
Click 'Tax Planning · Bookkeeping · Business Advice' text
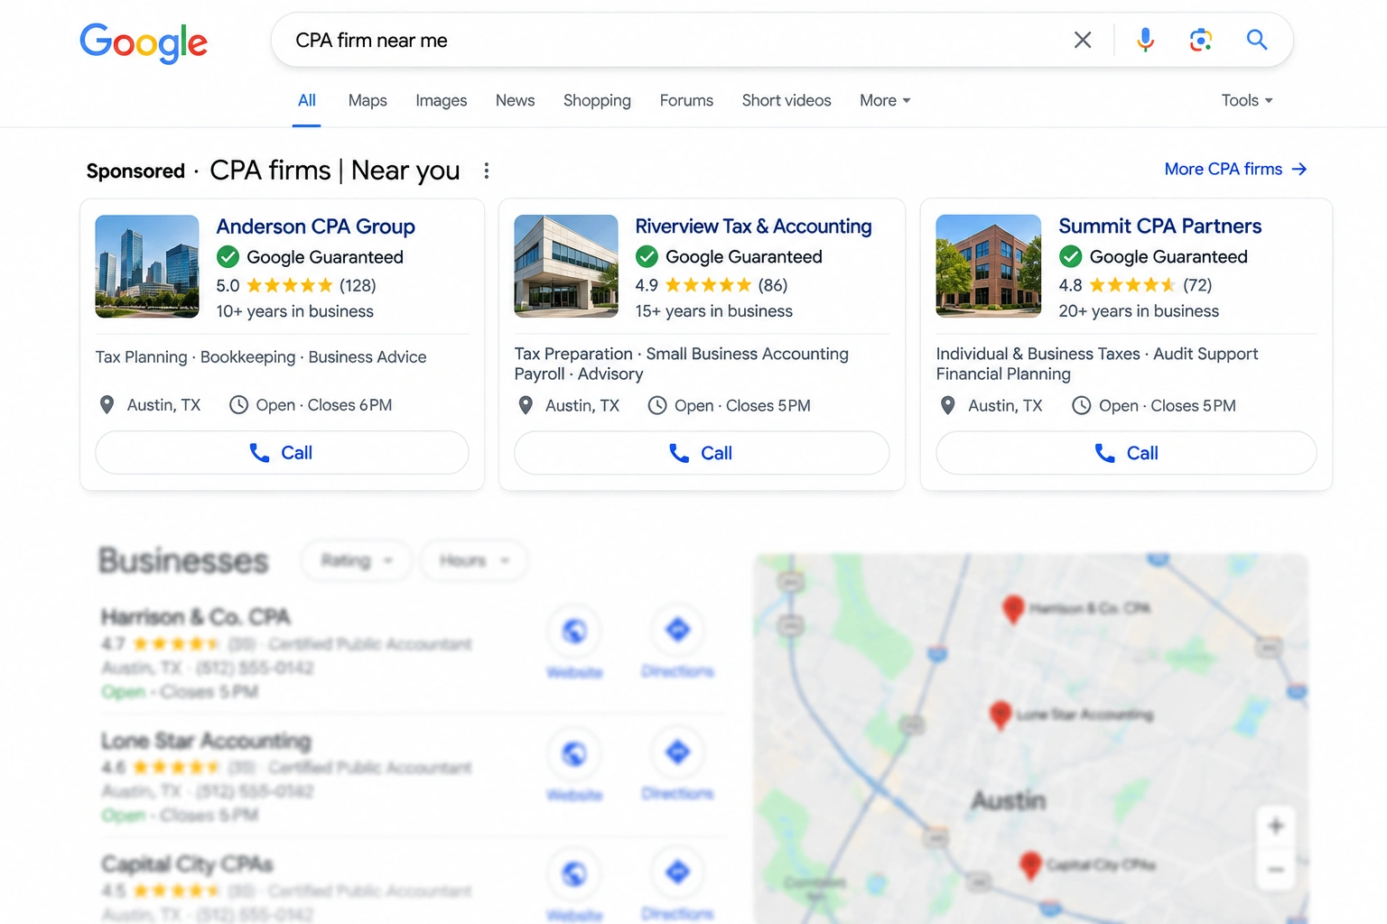click(261, 357)
